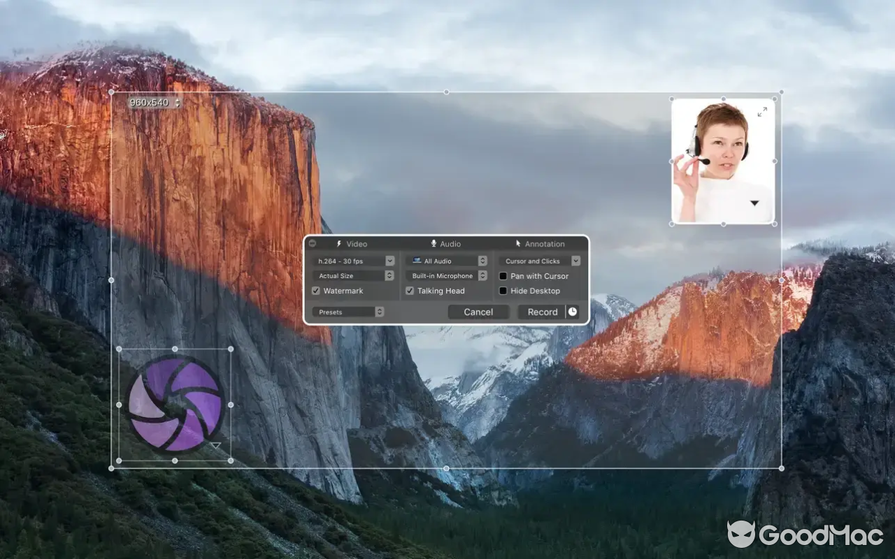895x559 pixels.
Task: Enable the Hide Desktop option
Action: pyautogui.click(x=502, y=291)
